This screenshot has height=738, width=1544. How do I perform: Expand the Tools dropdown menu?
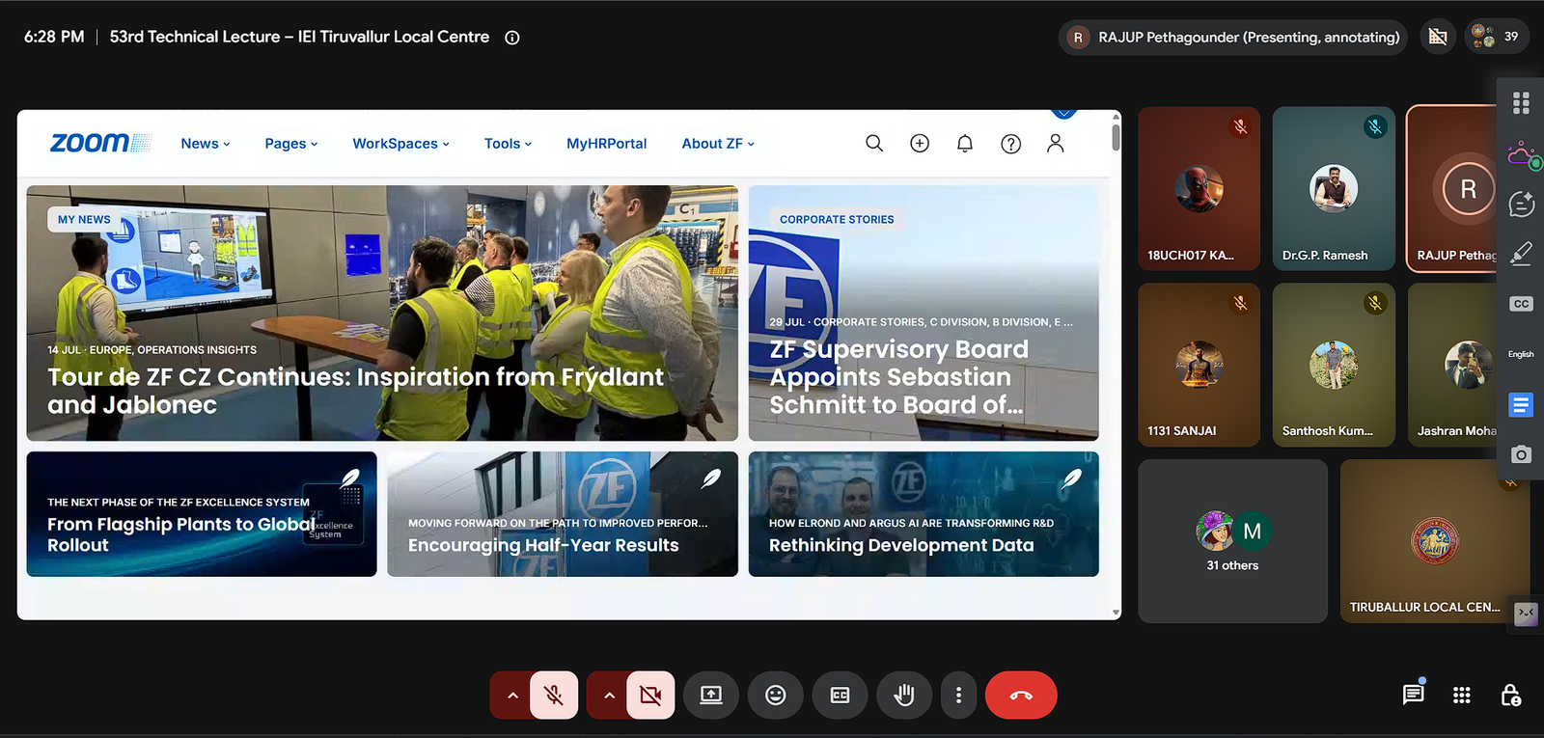[x=508, y=144]
